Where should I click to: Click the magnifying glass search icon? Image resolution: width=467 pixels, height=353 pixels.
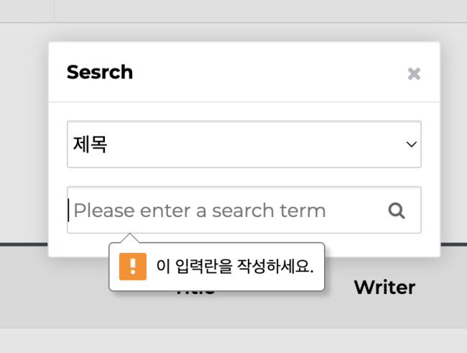pos(397,211)
